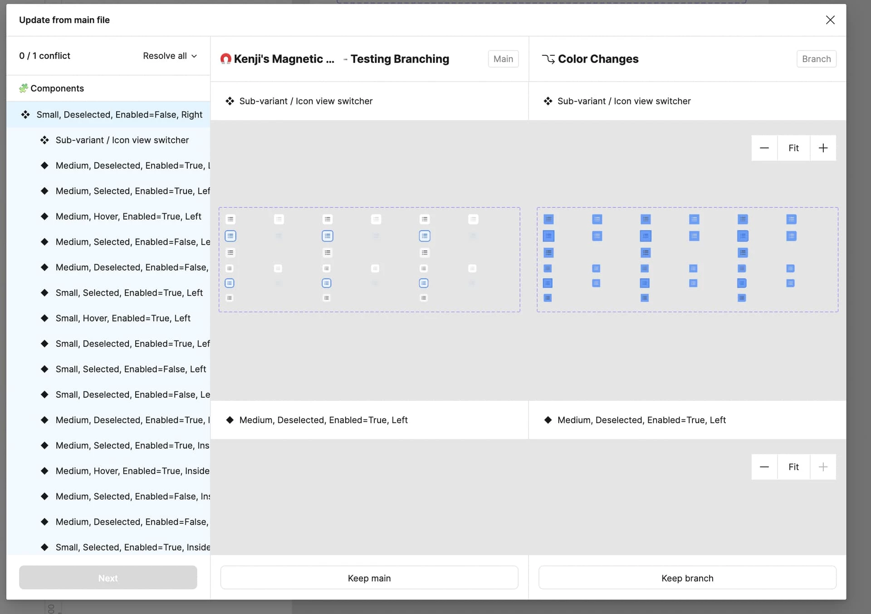Zoom out the upper preview with minus
The image size is (871, 614).
[x=764, y=148]
